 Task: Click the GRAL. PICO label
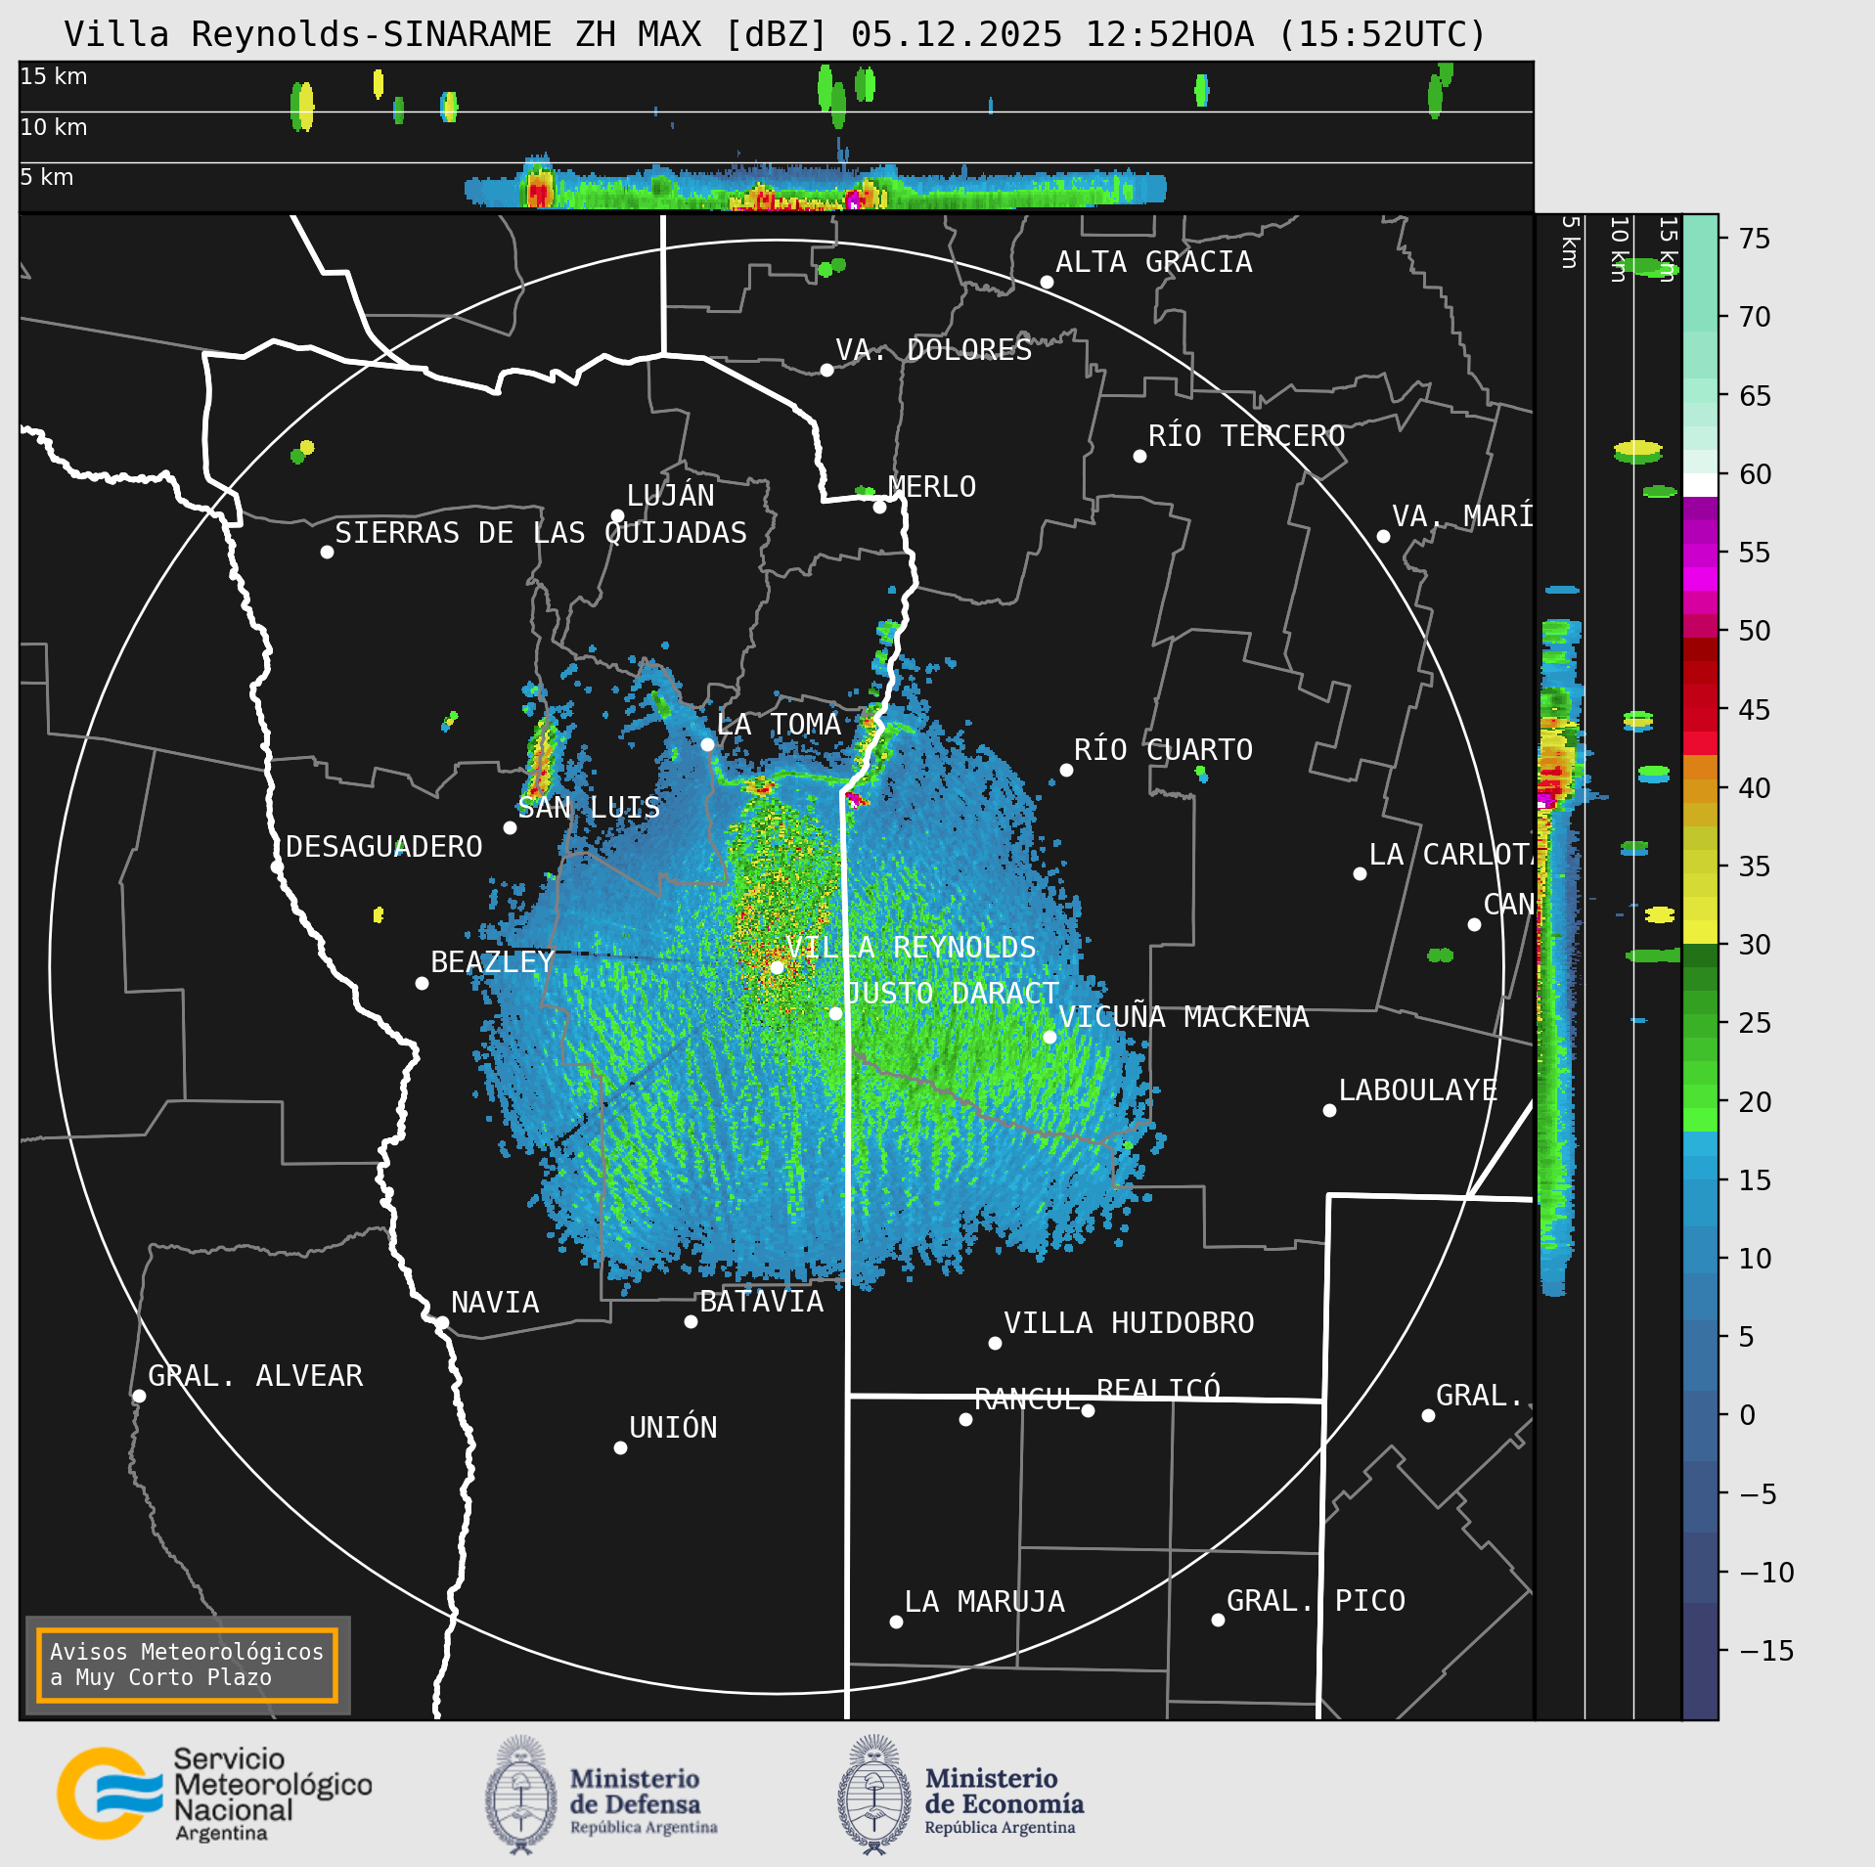tap(1316, 1601)
